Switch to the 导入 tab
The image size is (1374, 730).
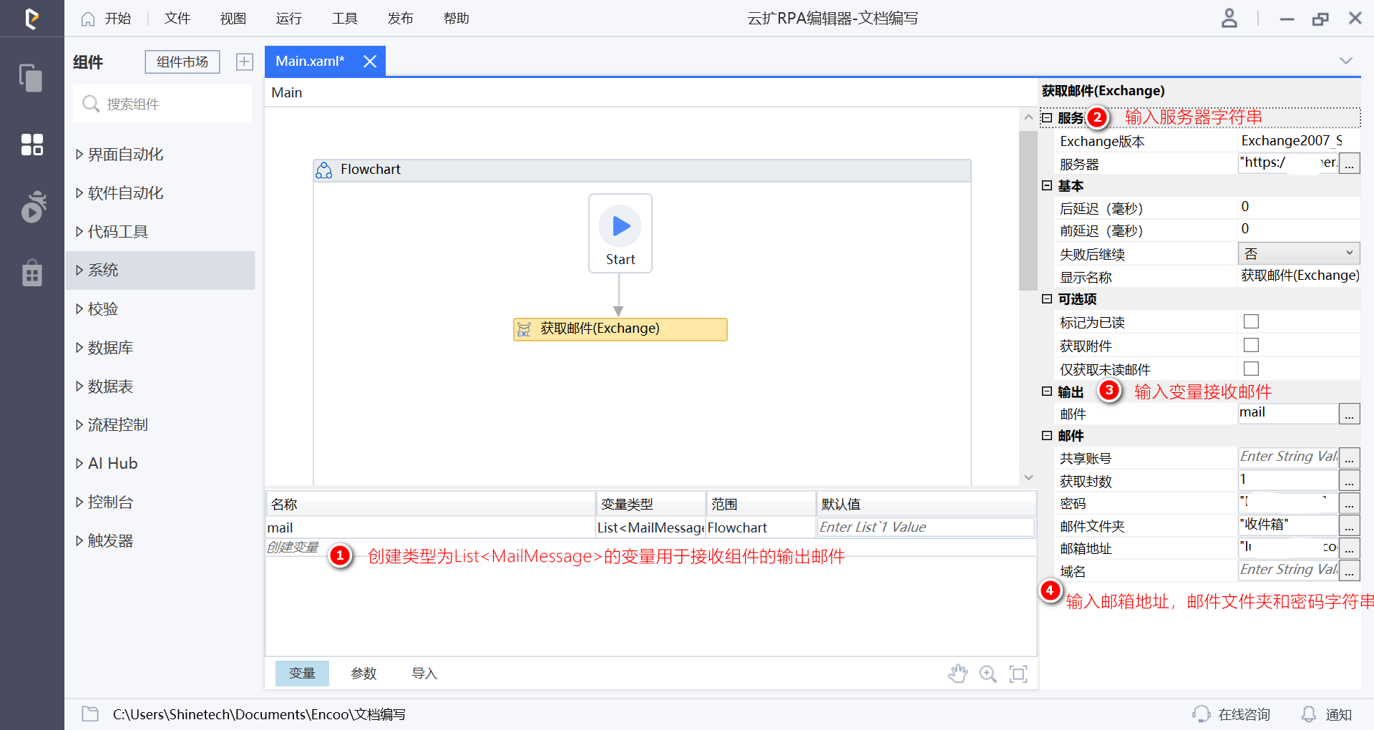pyautogui.click(x=424, y=673)
